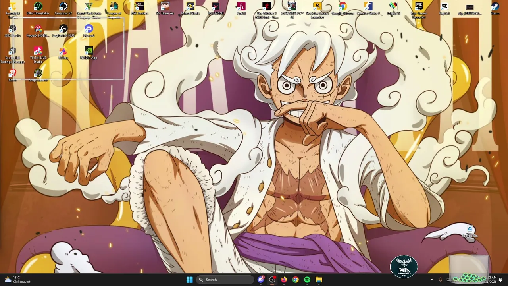
Task: Click the Discord desktop shortcut
Action: (89, 31)
